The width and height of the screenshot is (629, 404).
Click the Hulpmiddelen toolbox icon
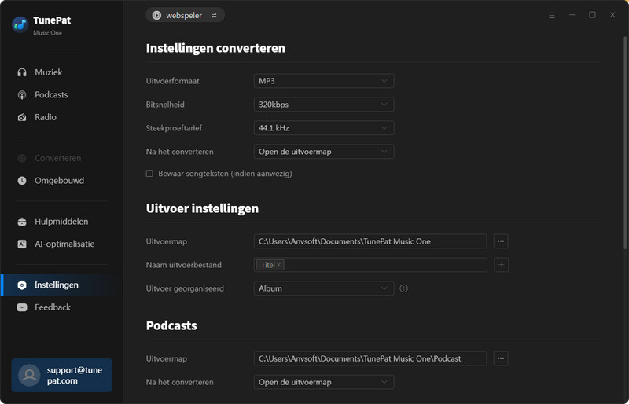point(22,222)
